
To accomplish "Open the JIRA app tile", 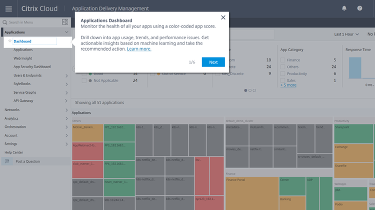I will click(350, 193).
